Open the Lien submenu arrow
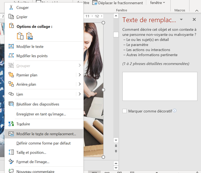The width and height of the screenshot is (201, 173). tap(79, 94)
